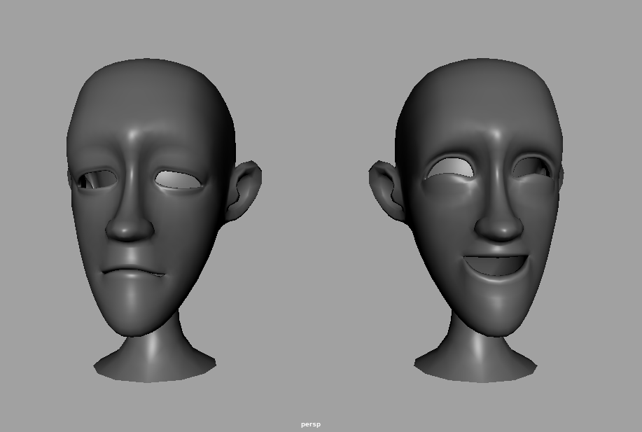The image size is (642, 432).
Task: Click the 'persp' camera label
Action: point(311,424)
